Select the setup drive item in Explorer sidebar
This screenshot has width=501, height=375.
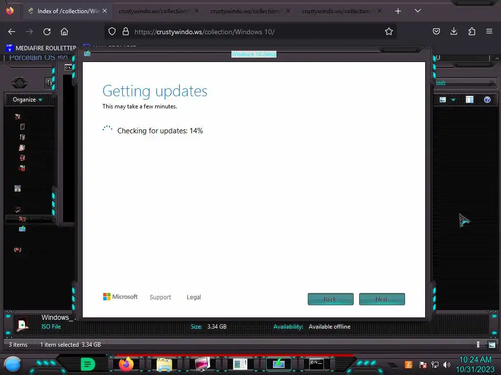pos(22,229)
